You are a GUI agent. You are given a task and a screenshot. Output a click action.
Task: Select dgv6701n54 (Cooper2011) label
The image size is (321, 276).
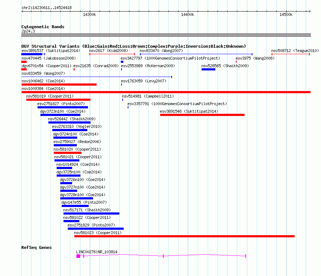coord(47,66)
